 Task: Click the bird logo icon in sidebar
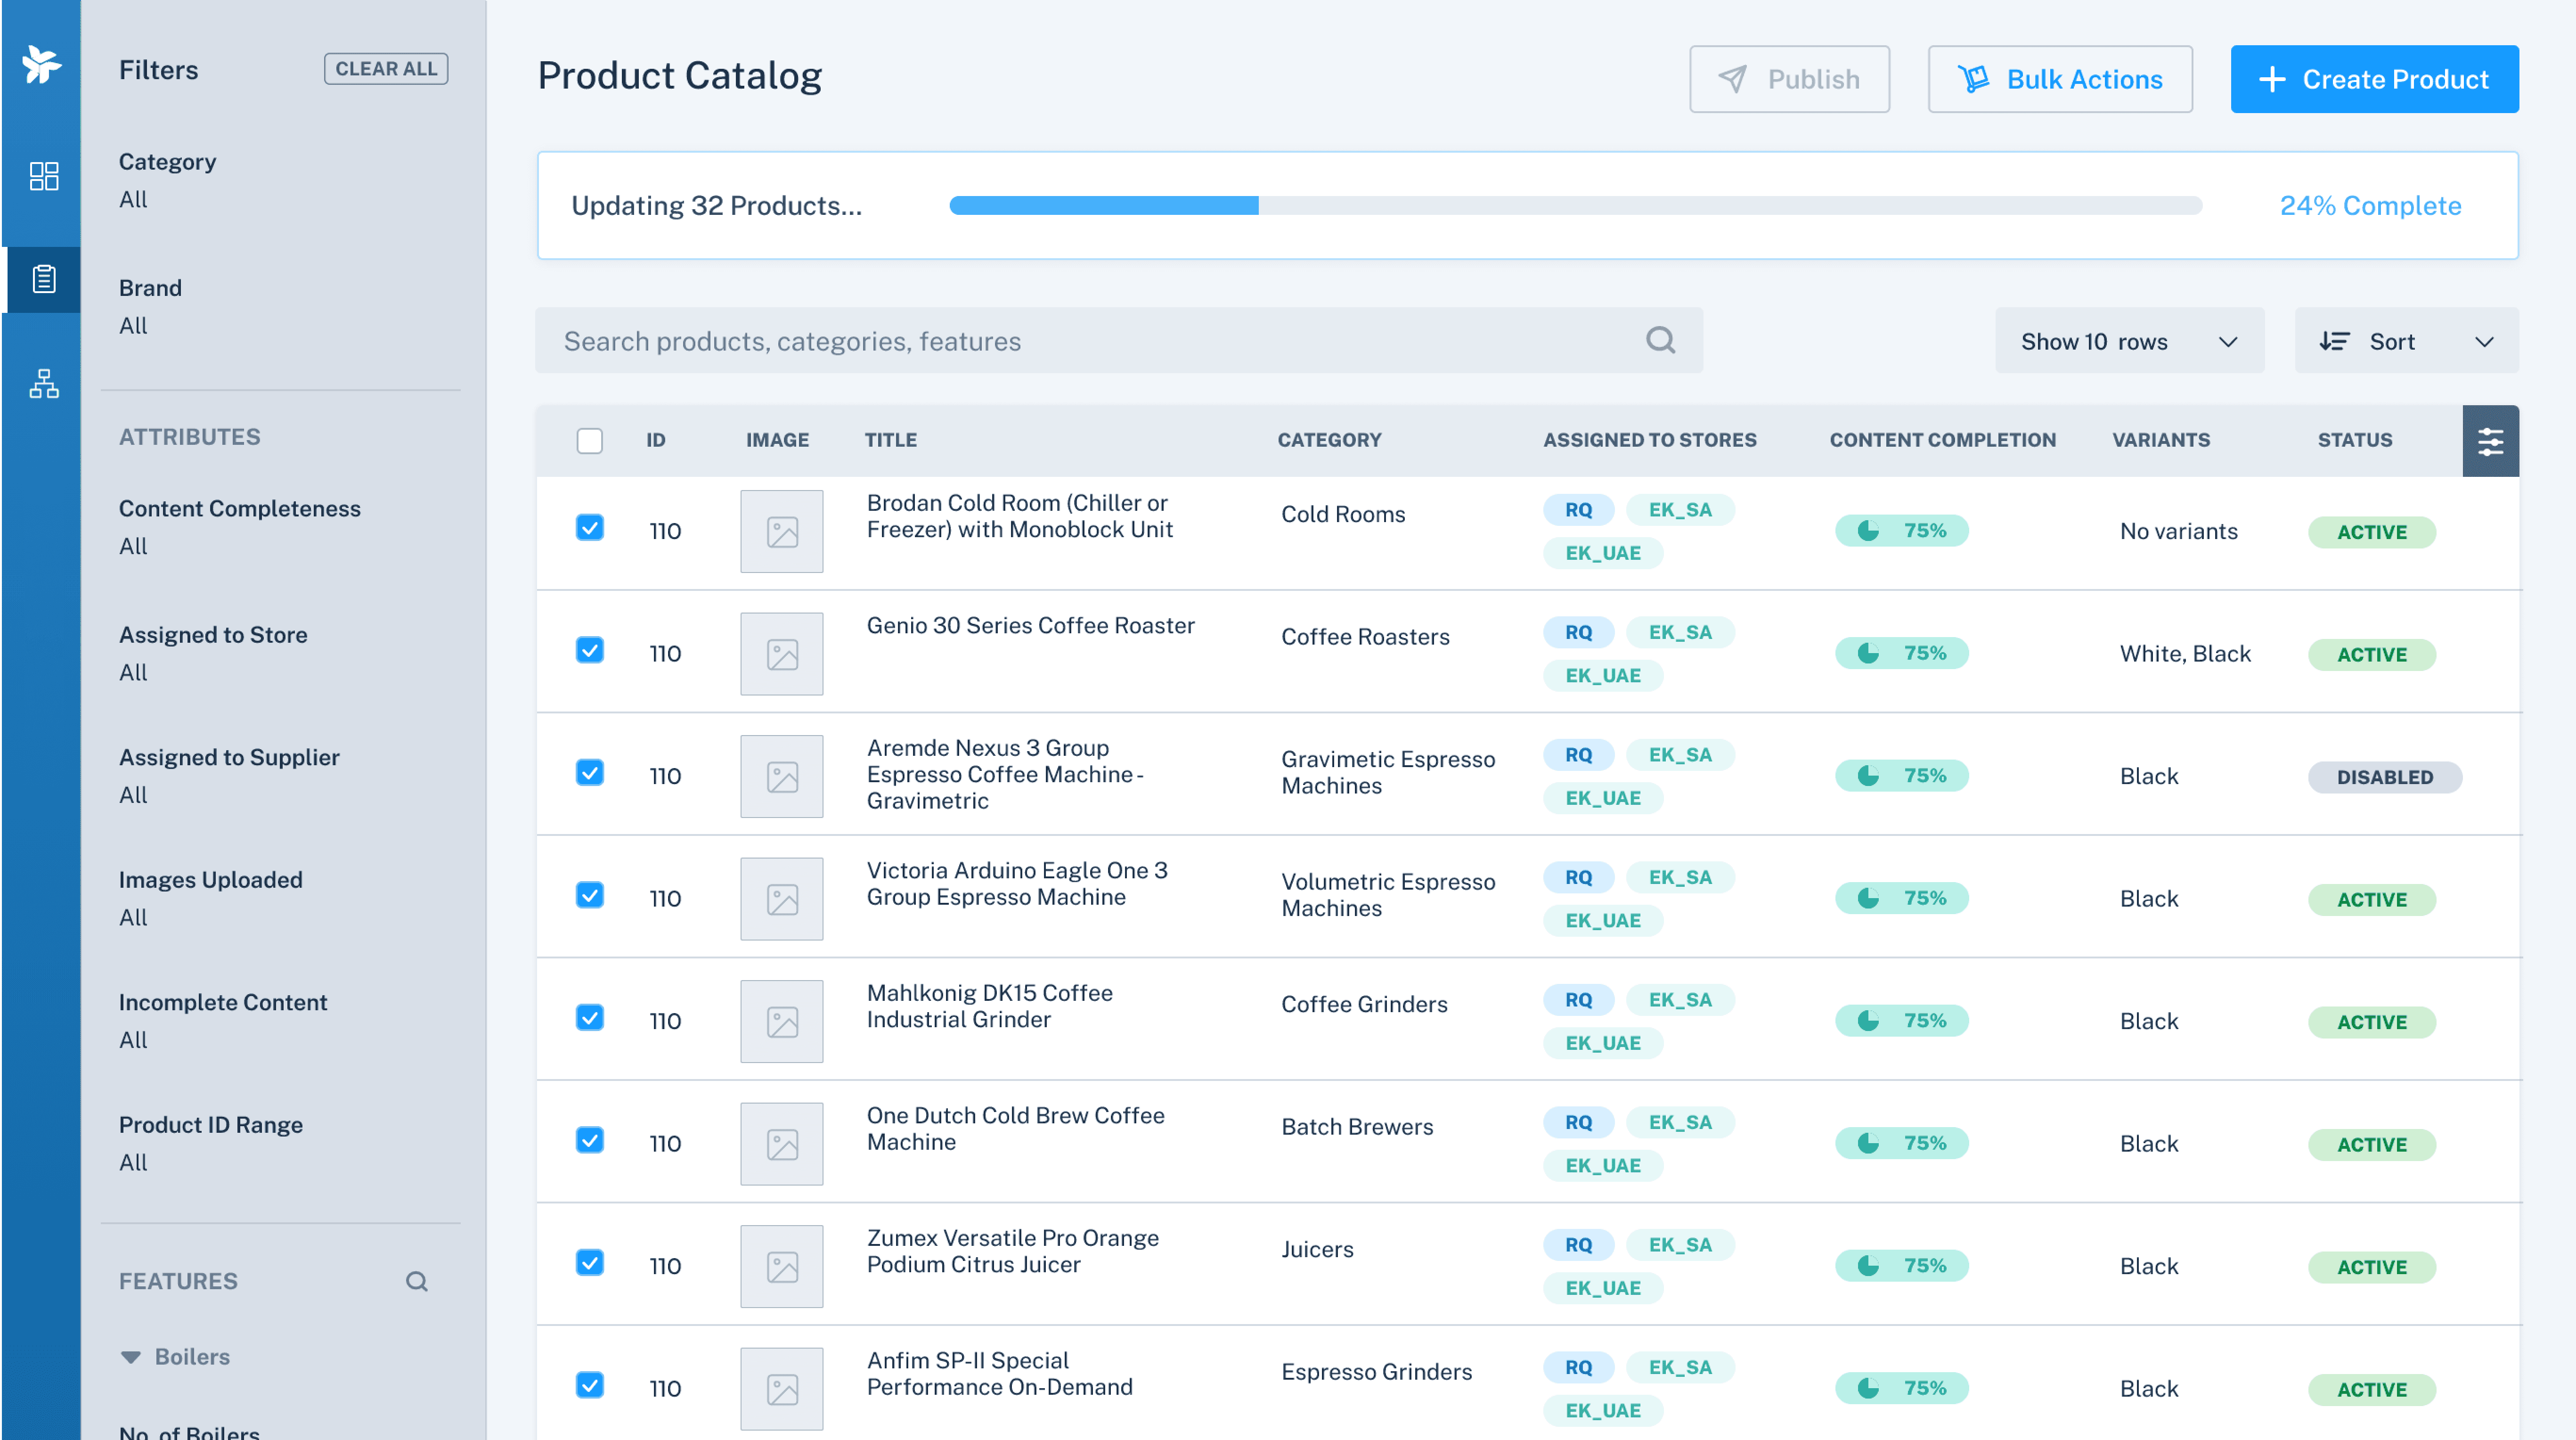tap(41, 65)
